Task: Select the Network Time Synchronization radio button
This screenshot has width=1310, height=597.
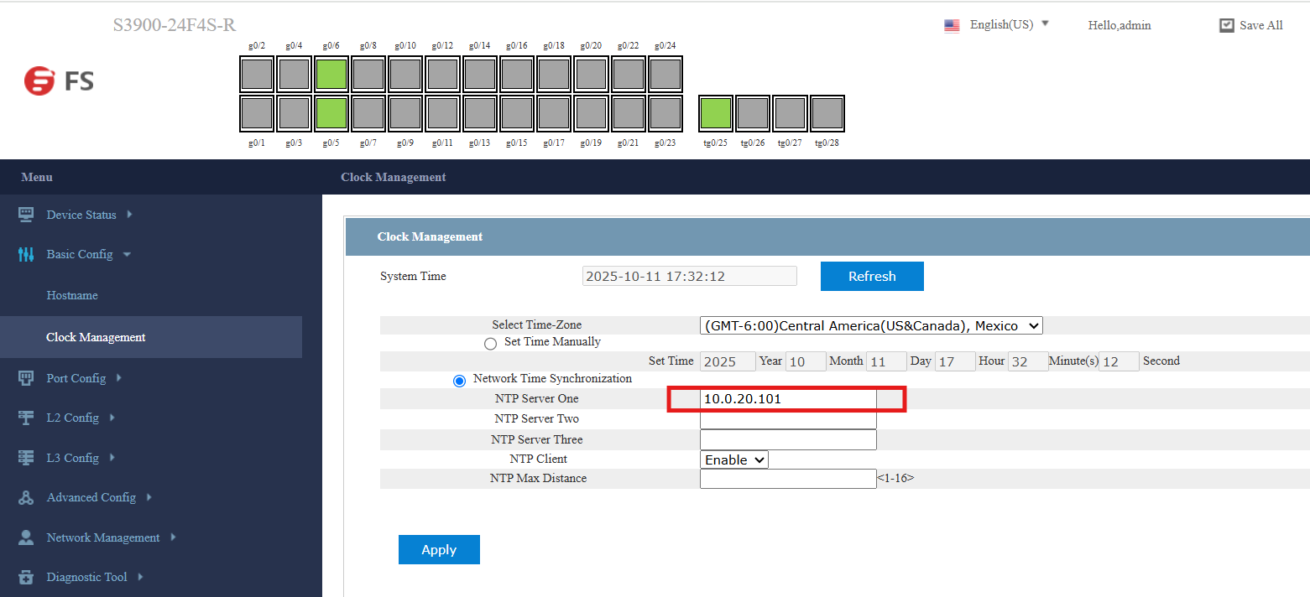Action: (459, 380)
